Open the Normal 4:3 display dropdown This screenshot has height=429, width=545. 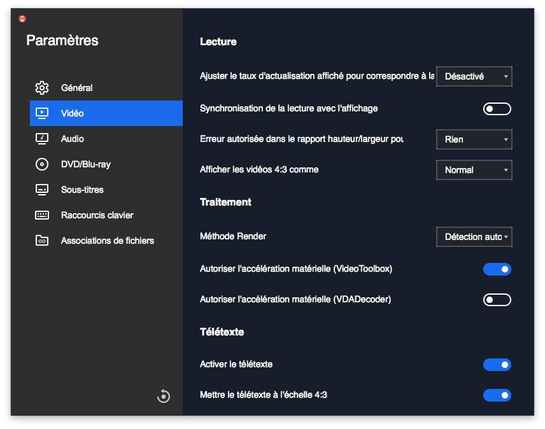(x=474, y=170)
